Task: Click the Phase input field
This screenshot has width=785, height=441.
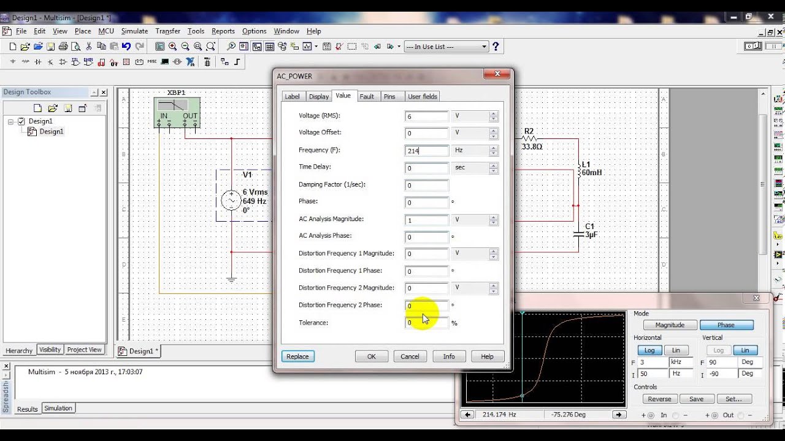Action: point(427,202)
